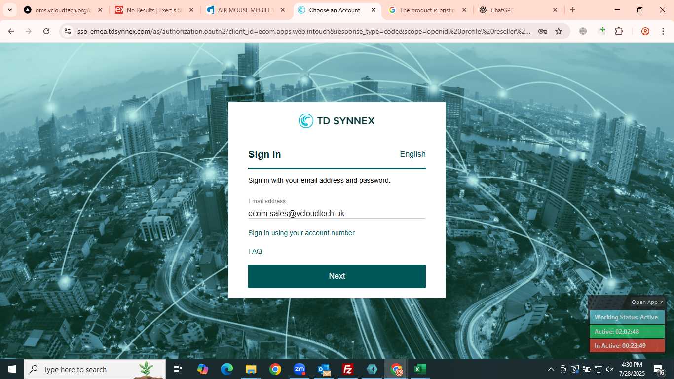
Task: View site information icon in address bar
Action: [x=68, y=31]
